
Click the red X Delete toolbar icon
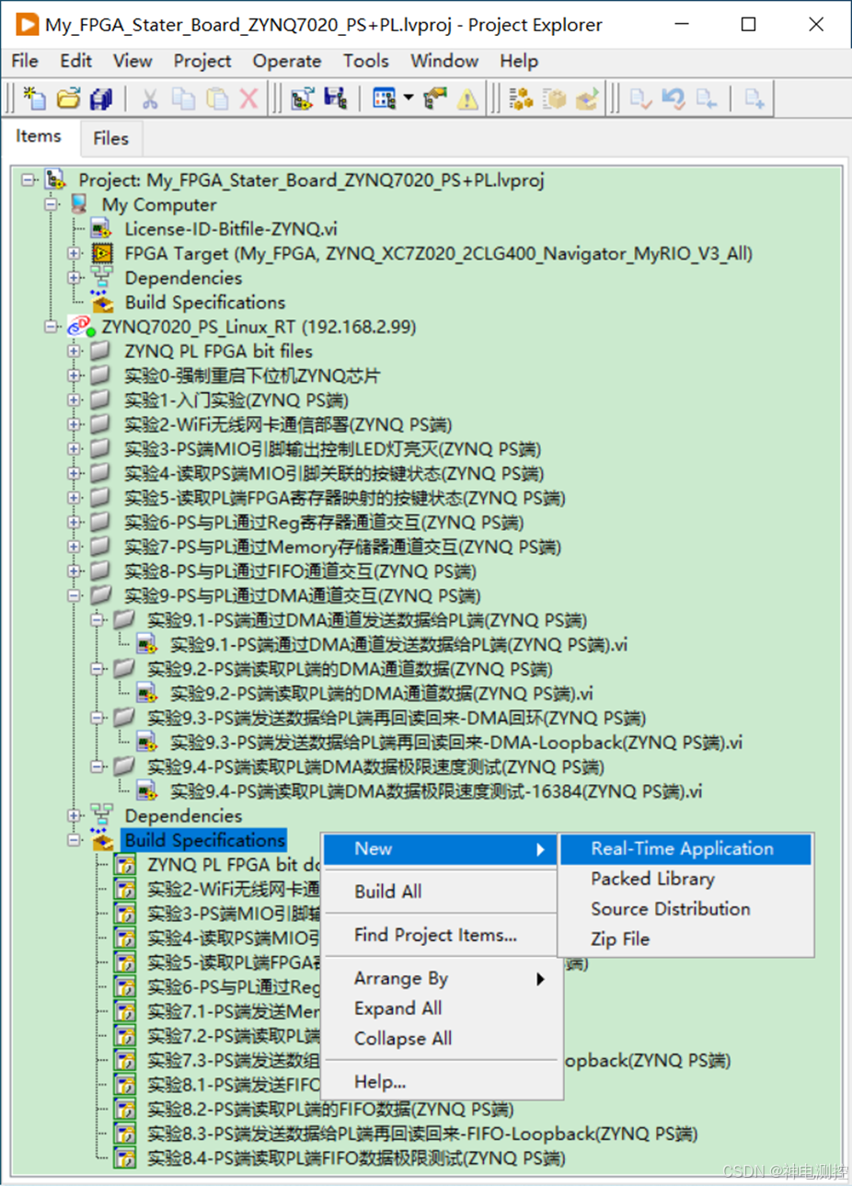click(248, 98)
